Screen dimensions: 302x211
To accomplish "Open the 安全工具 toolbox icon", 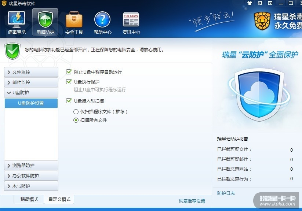I will pos(74,22).
